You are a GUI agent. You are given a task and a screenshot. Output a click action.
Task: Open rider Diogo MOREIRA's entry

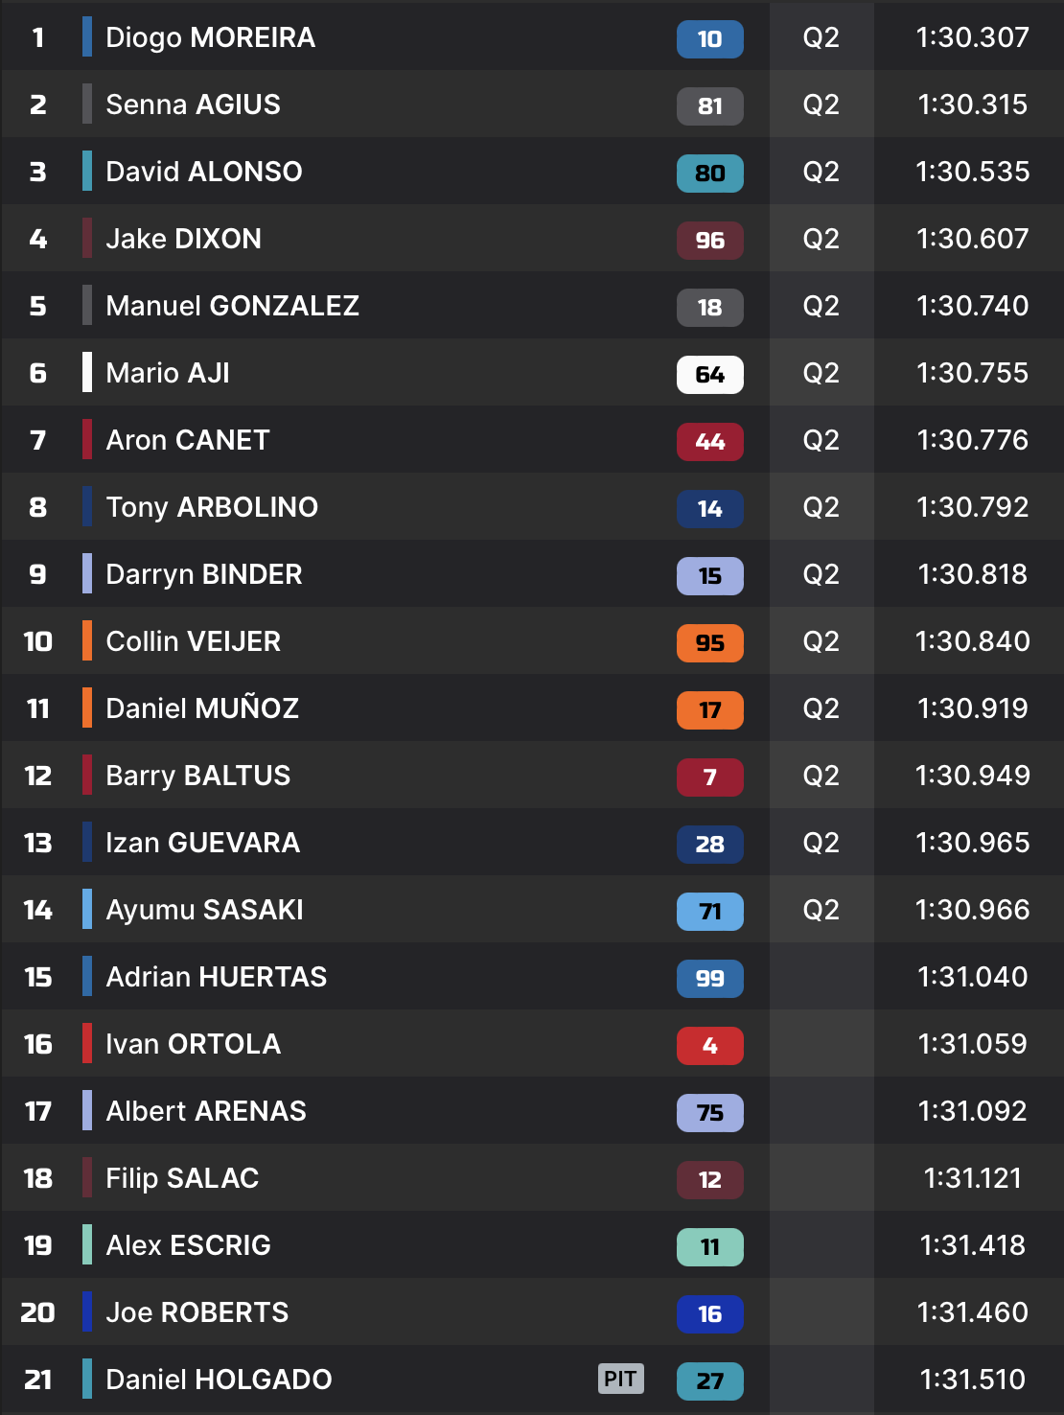(x=210, y=37)
